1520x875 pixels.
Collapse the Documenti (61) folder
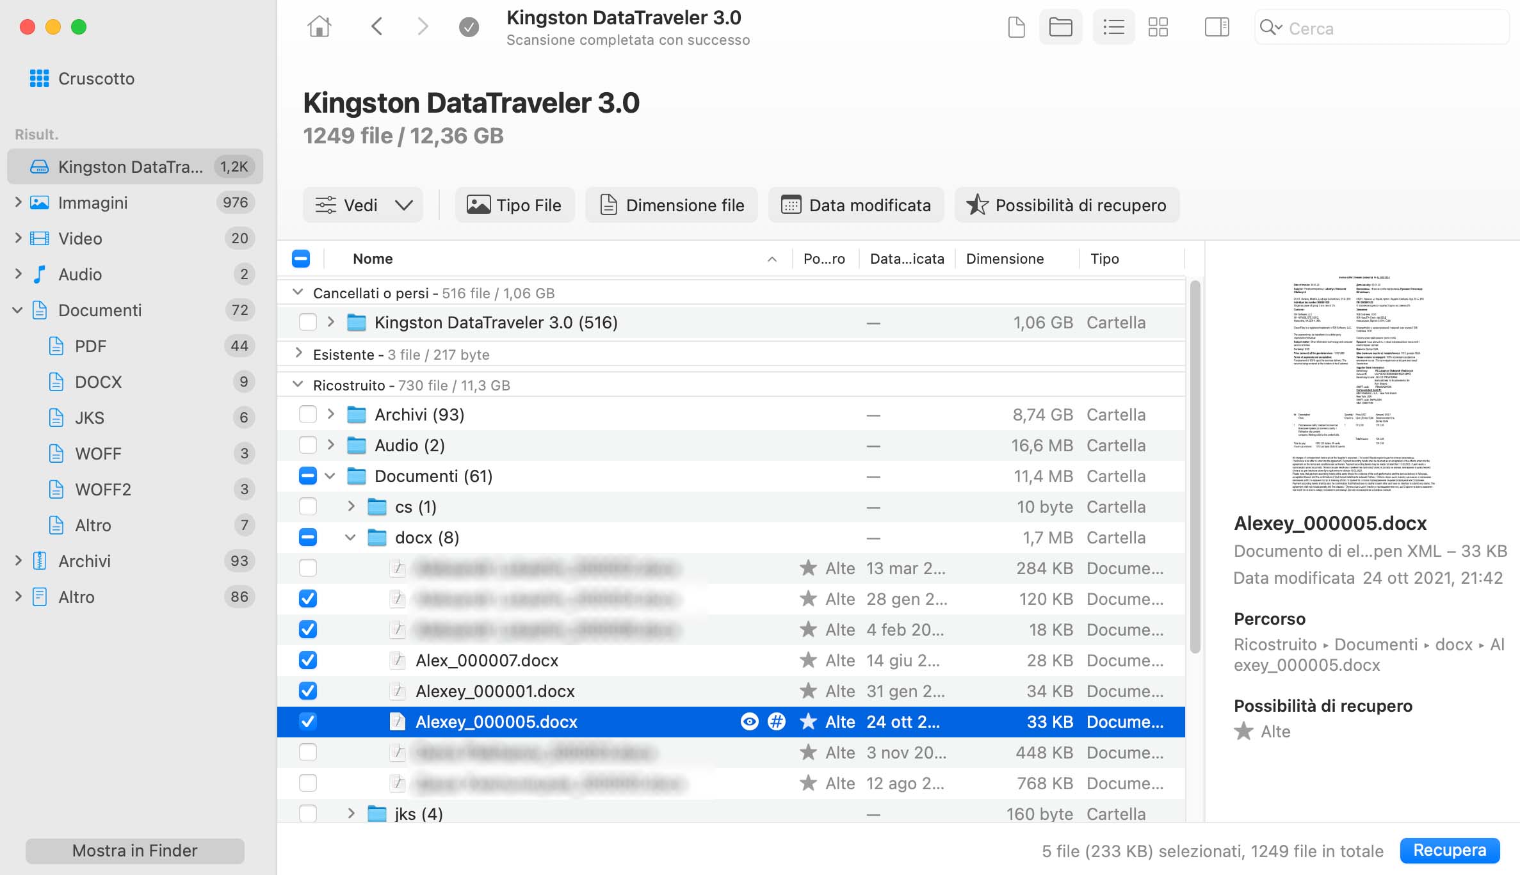coord(330,476)
